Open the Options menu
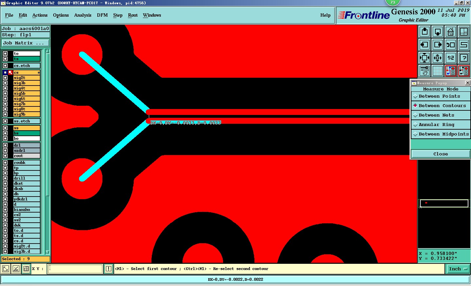The image size is (471, 286). pyautogui.click(x=61, y=15)
